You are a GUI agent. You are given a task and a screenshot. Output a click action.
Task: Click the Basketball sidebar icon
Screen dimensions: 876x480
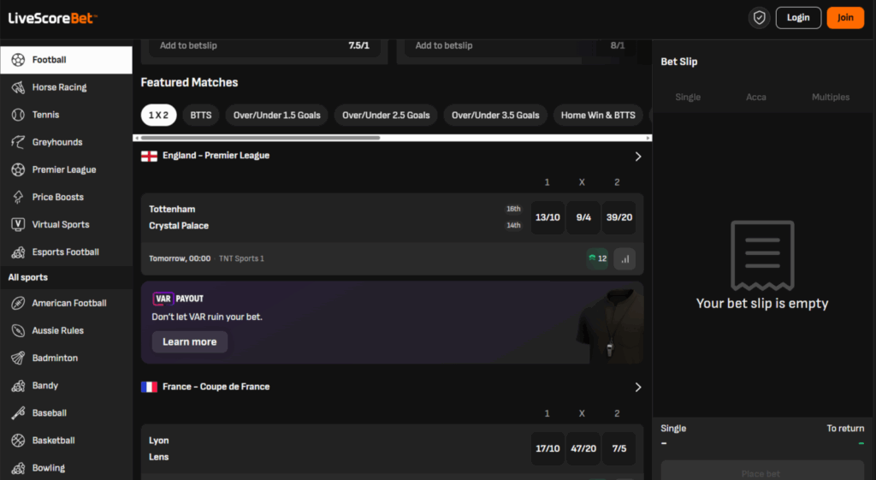[x=18, y=441]
